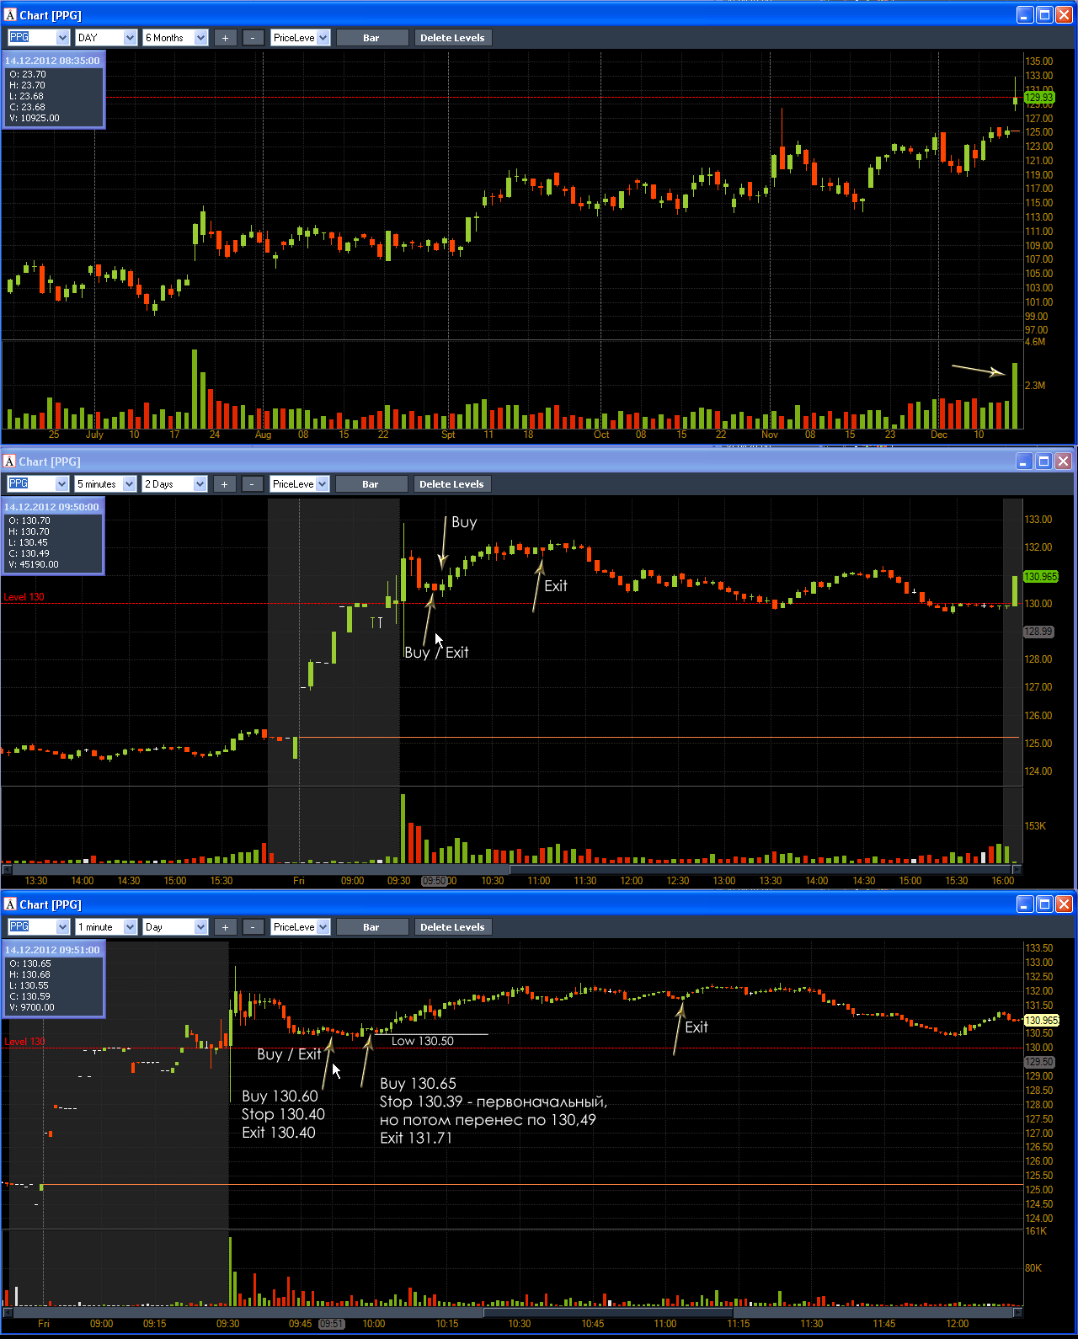1078x1339 pixels.
Task: Zoom out with minus in DAY chart
Action: 253,38
